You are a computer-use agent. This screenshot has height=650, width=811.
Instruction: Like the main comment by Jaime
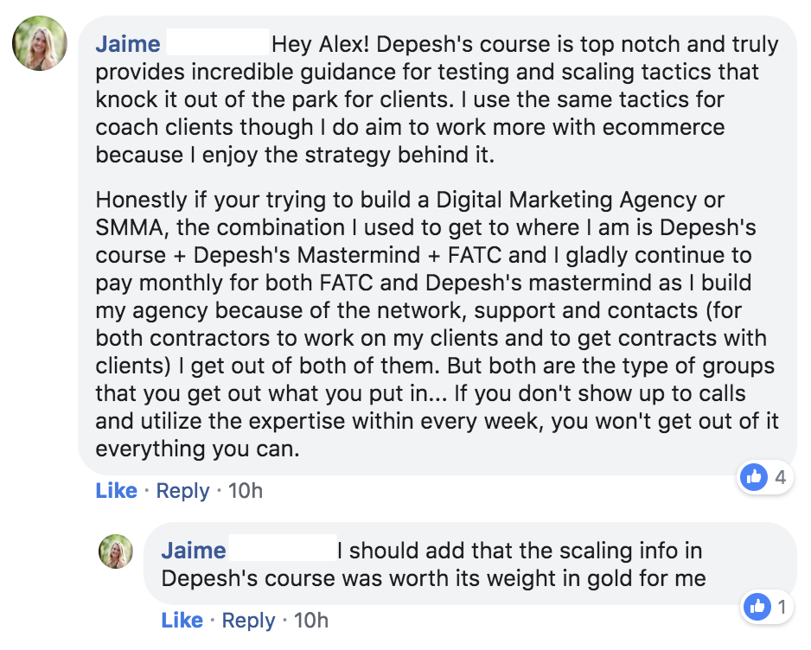pos(116,491)
